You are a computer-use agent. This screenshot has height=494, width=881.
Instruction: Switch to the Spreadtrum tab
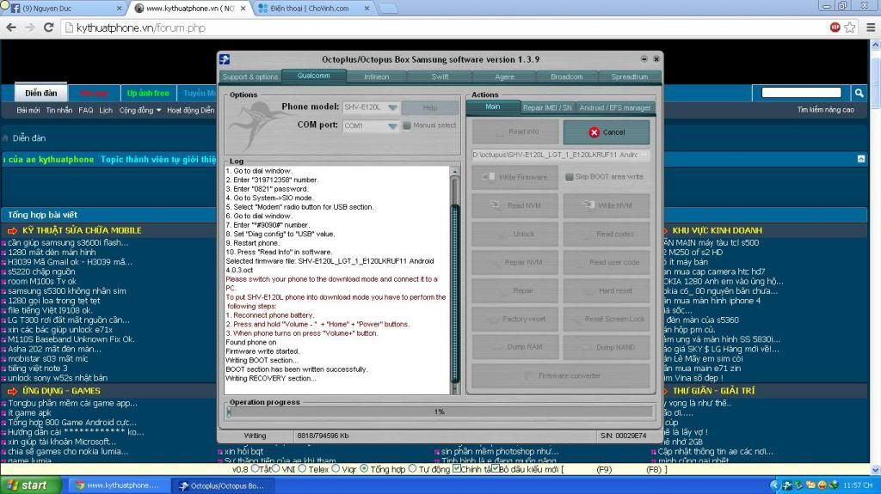629,77
